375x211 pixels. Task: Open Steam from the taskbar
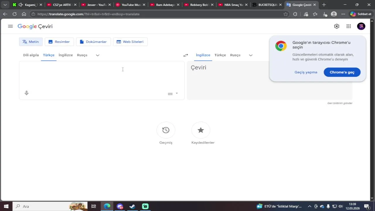132,206
